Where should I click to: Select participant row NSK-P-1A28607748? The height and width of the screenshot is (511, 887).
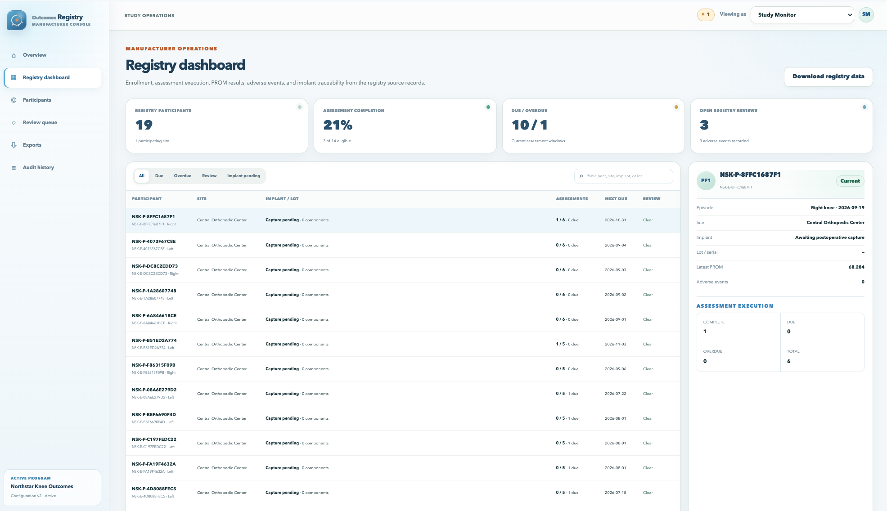pyautogui.click(x=403, y=295)
